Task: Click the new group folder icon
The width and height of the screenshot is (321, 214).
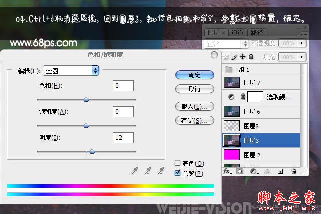Action: tap(266, 171)
